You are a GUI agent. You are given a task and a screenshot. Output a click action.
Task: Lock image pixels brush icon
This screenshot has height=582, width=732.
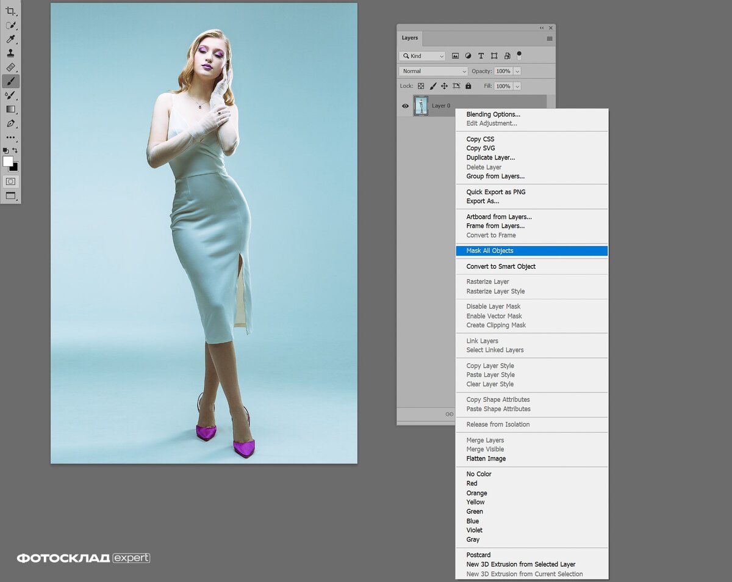[433, 86]
